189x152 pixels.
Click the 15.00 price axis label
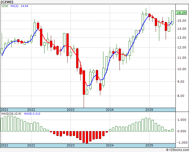(182, 21)
